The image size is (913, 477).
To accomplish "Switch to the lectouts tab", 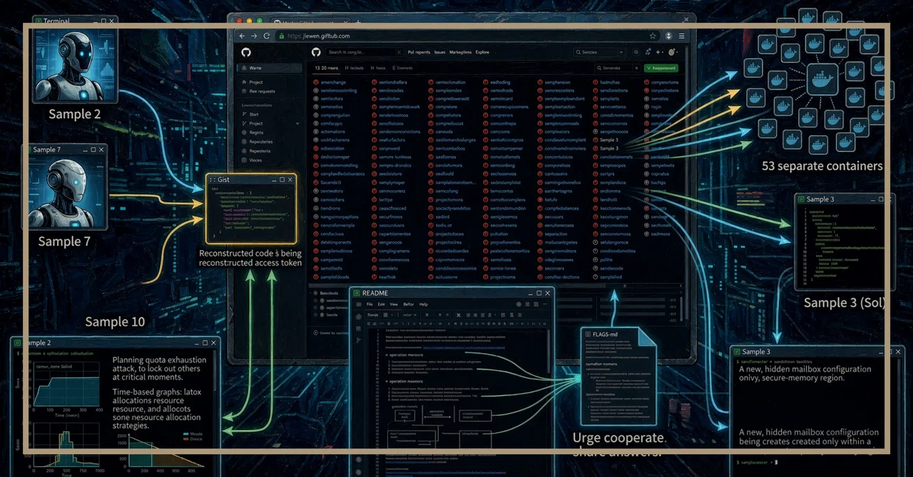I will coord(355,68).
